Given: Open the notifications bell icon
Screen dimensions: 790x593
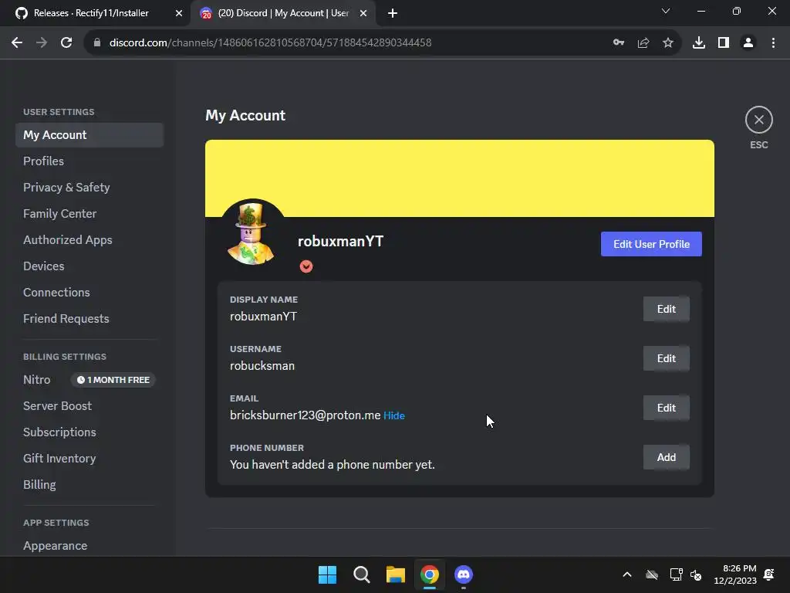Looking at the screenshot, I should point(769,574).
